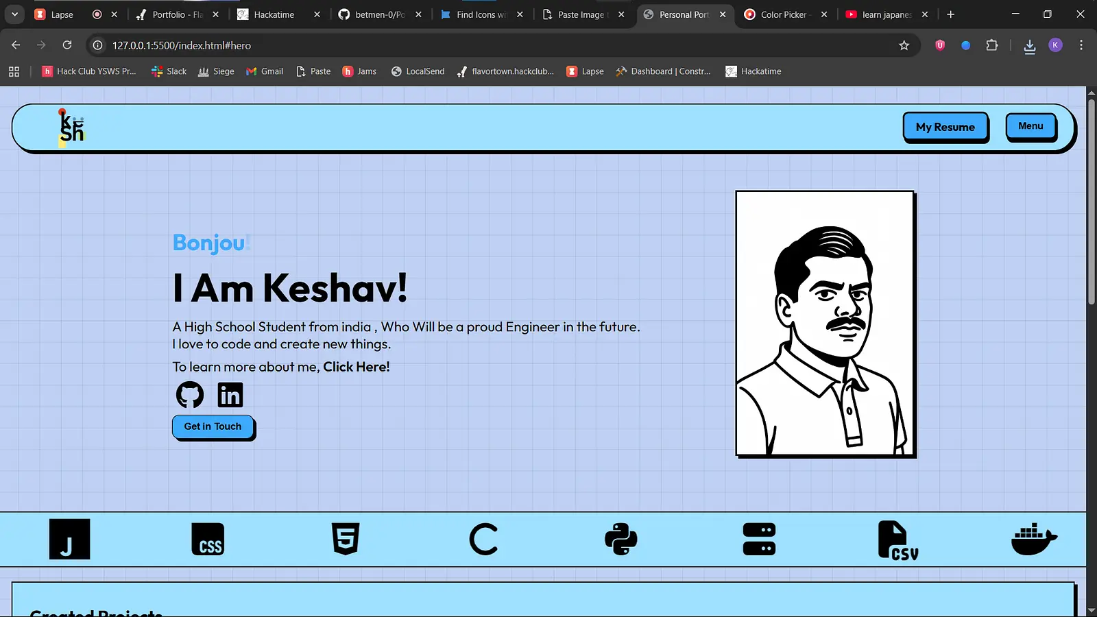Click the HTML5 shield icon
This screenshot has height=617, width=1097.
[346, 539]
